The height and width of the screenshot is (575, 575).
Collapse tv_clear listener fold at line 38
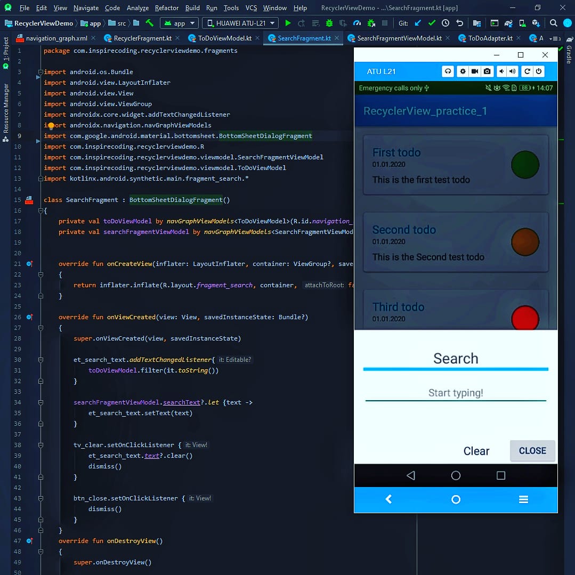(x=41, y=445)
